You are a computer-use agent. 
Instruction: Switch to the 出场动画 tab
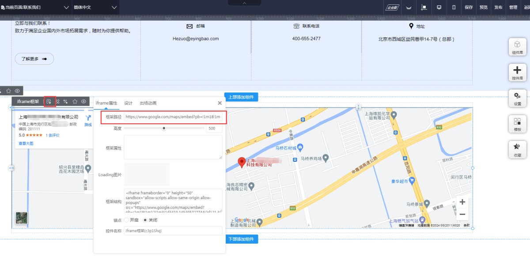point(148,103)
